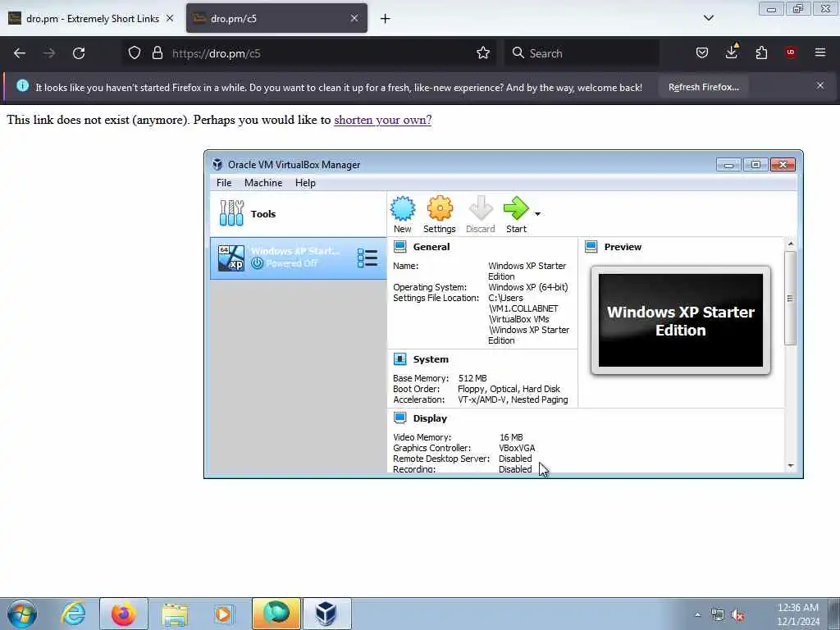
Task: Dismiss the Firefox refresh notification bar
Action: point(820,85)
